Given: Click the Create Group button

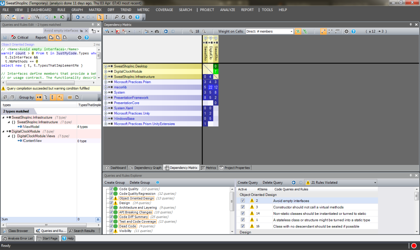Looking at the screenshot, I should point(115,182).
